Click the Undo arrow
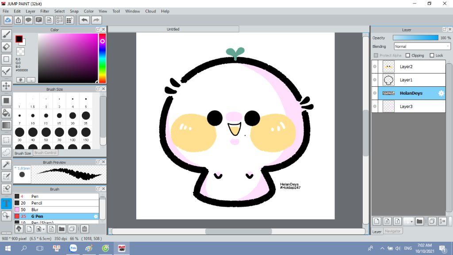This screenshot has height=255, width=453. coord(84,20)
